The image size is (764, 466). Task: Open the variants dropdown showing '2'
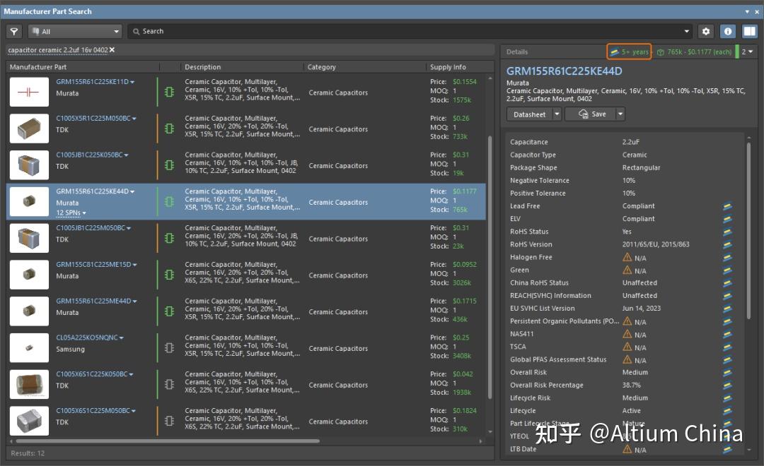747,52
